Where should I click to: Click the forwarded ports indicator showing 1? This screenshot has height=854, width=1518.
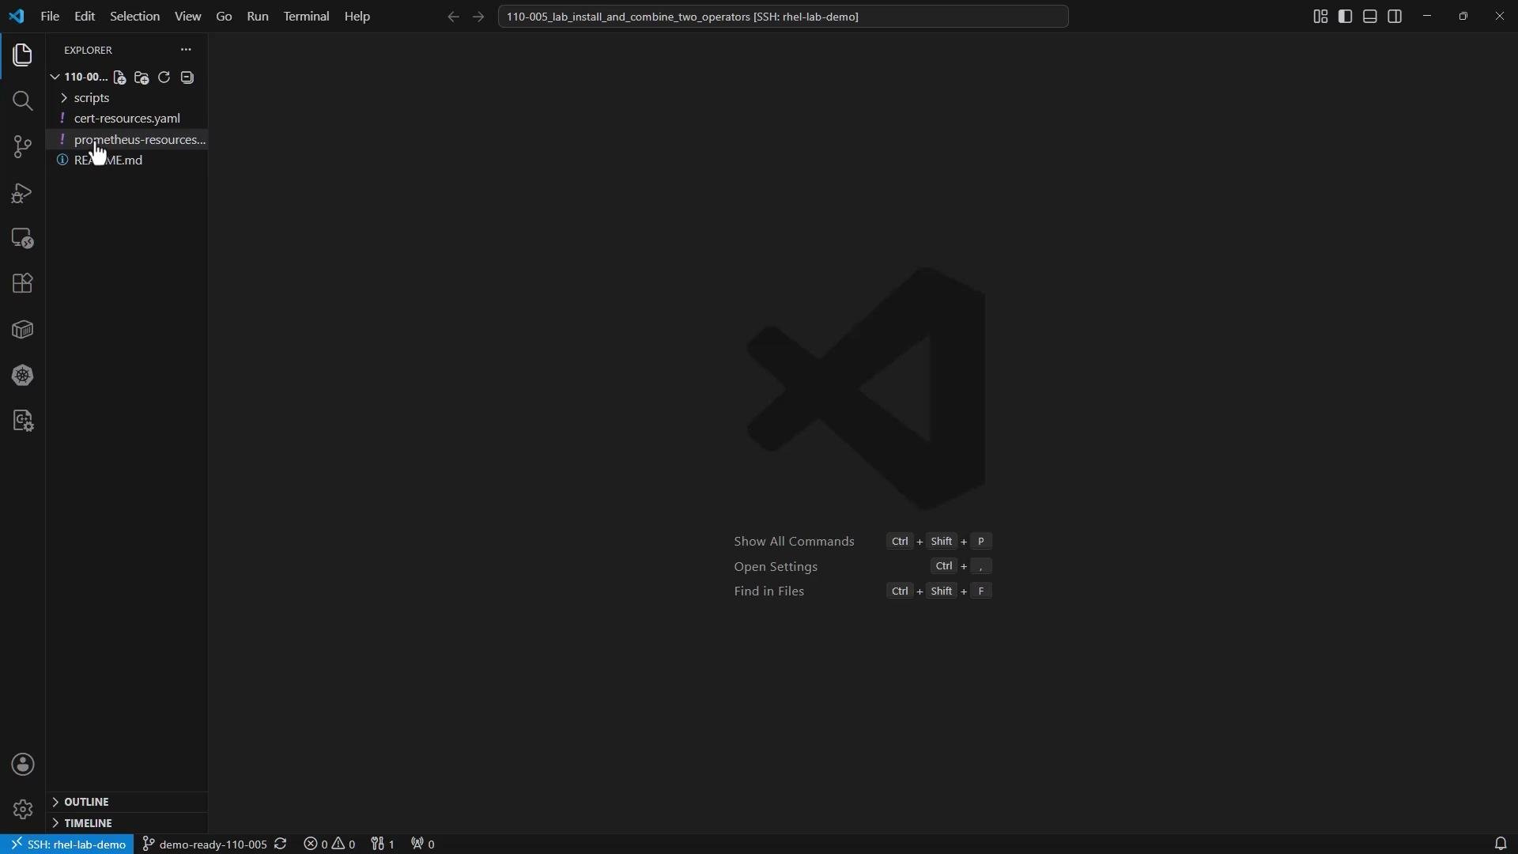(383, 845)
